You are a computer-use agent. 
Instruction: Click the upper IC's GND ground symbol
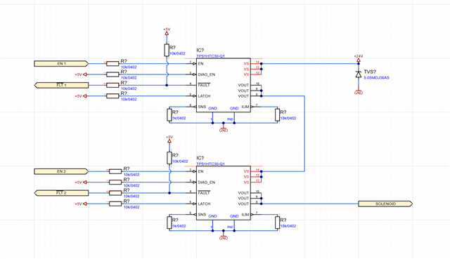coord(224,128)
